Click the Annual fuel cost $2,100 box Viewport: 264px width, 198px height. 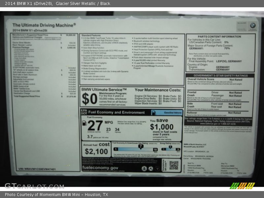96,149
